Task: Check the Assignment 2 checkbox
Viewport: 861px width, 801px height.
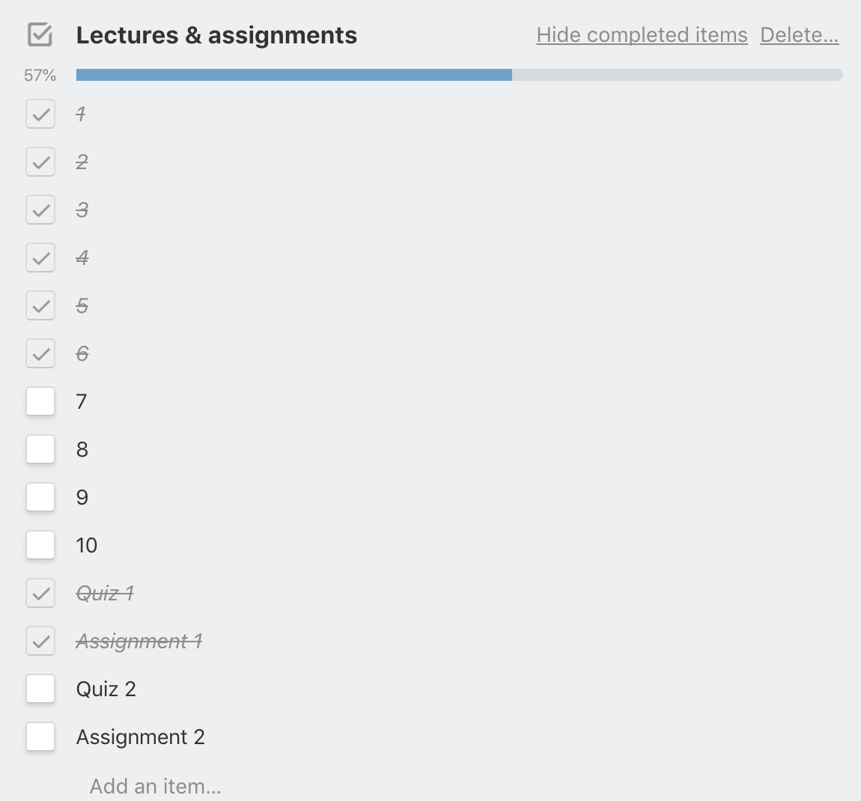Action: [x=40, y=737]
